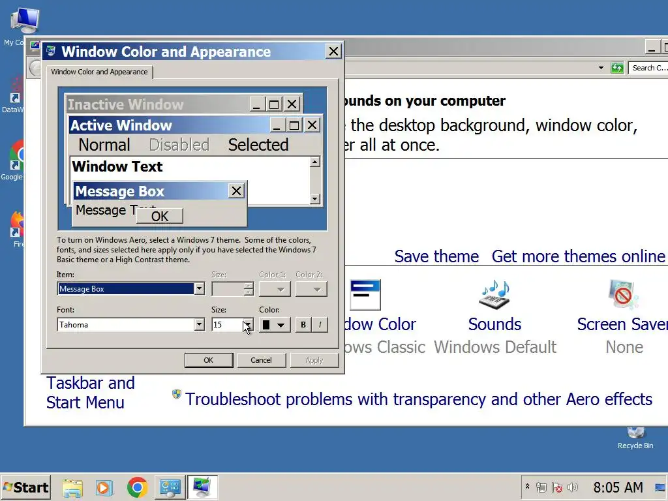Click the preview scrollbar up arrow
Screen dimensions: 668x501
pyautogui.click(x=315, y=162)
